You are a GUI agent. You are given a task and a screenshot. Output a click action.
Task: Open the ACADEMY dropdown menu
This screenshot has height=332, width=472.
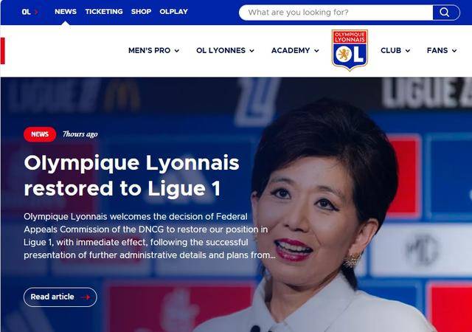[295, 50]
